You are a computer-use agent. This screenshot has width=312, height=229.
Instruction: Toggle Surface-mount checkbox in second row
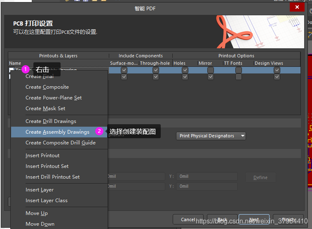(124, 77)
